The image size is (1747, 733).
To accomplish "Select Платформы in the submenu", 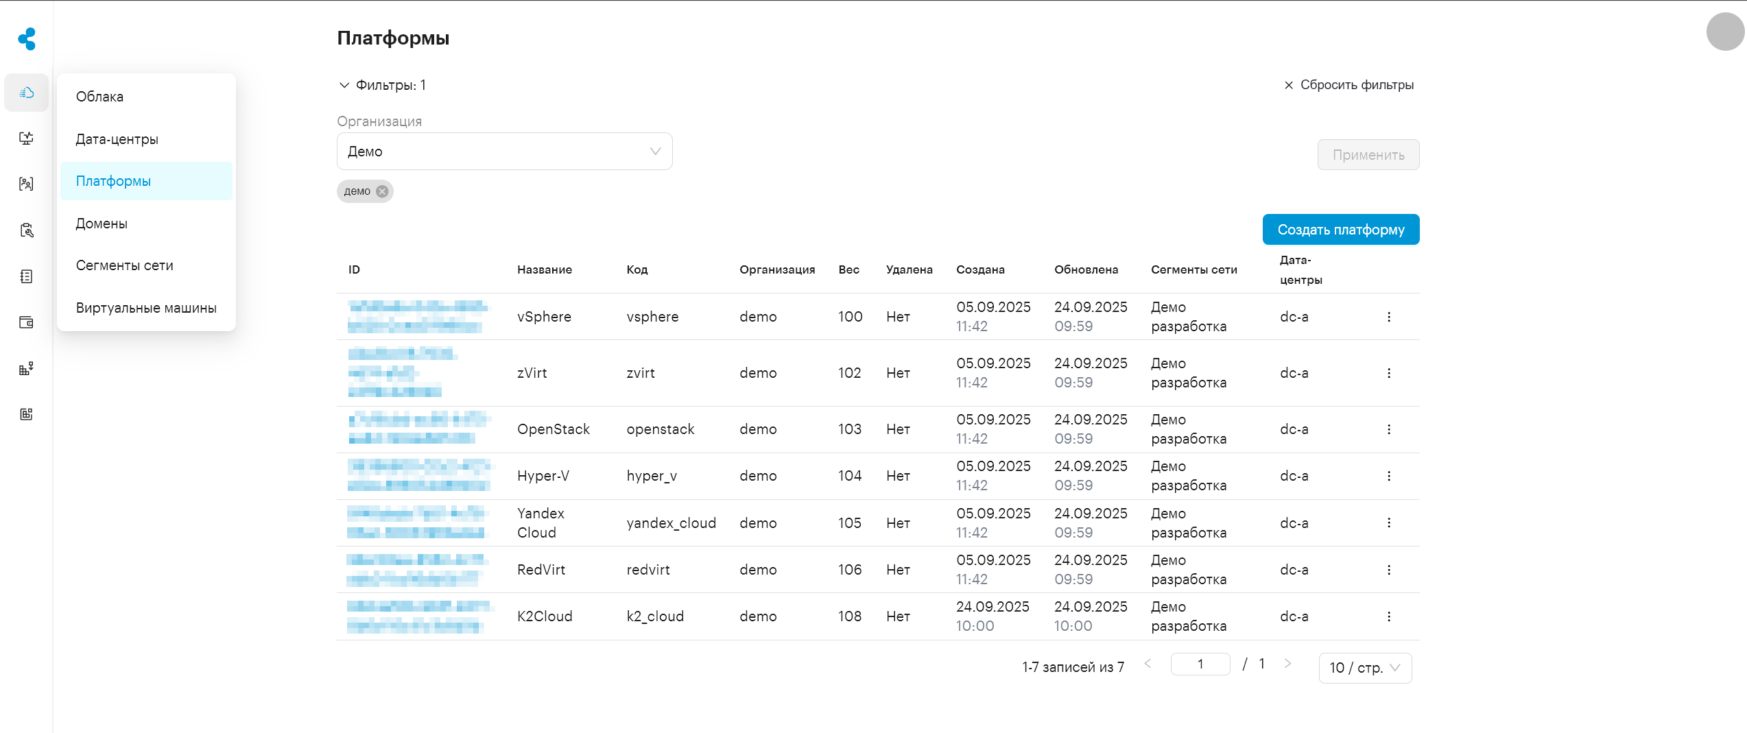I will tap(146, 181).
